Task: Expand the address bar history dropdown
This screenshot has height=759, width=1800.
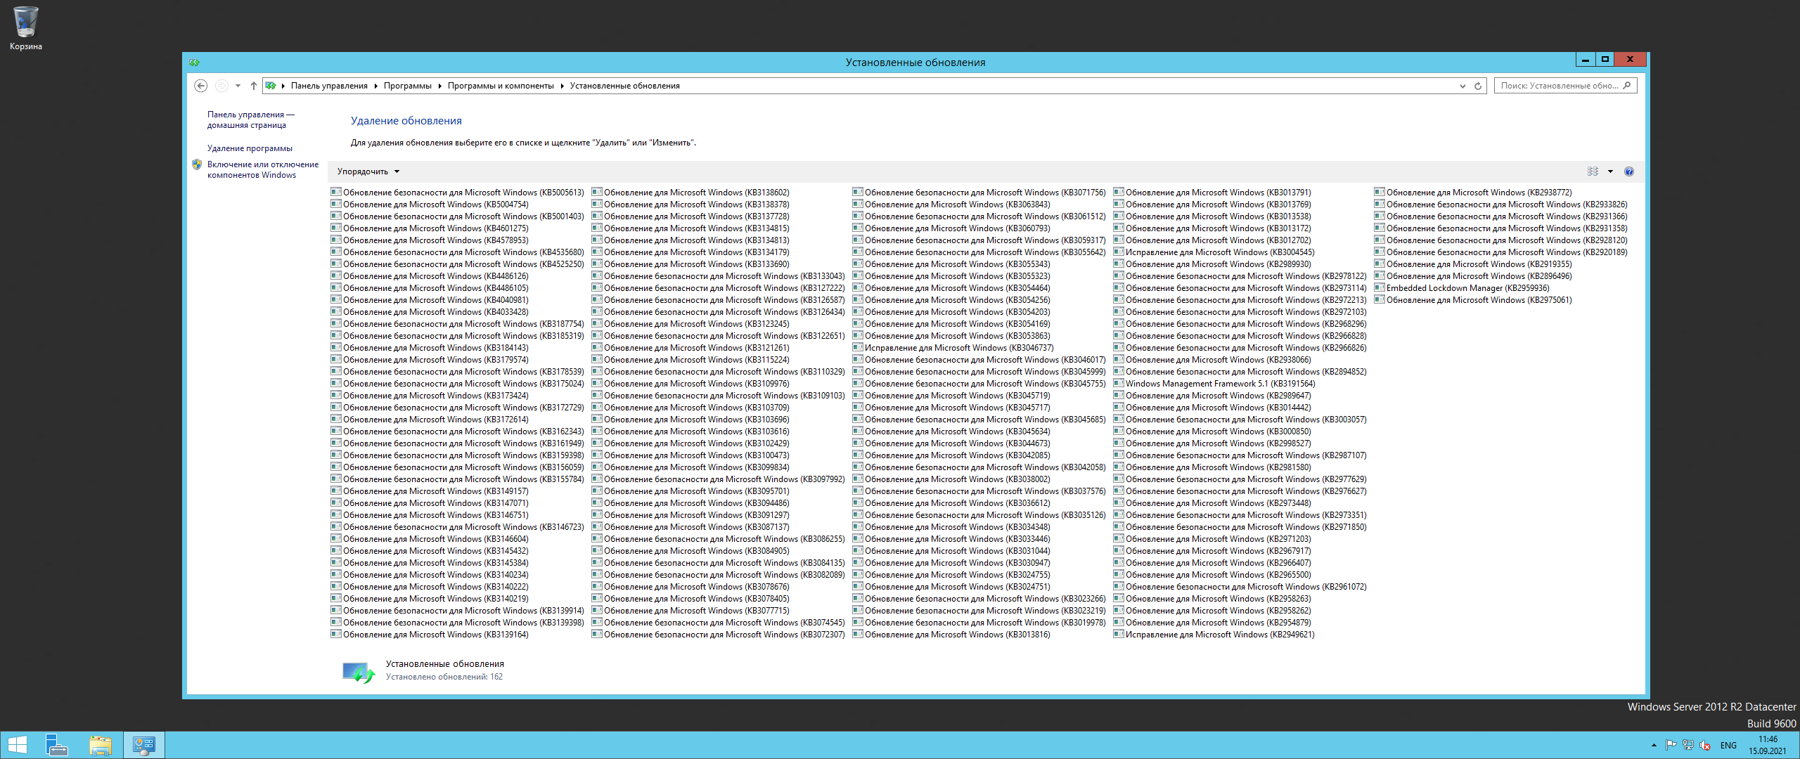Action: pyautogui.click(x=1462, y=86)
